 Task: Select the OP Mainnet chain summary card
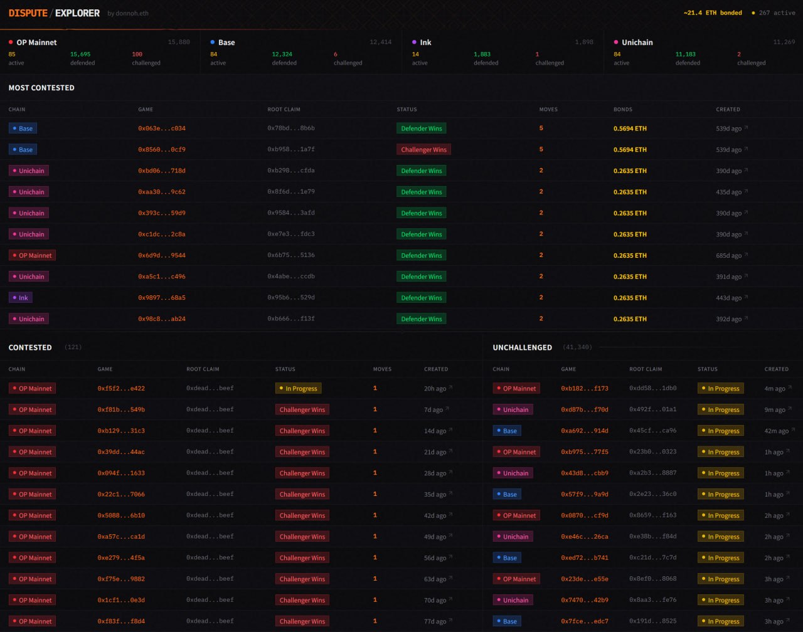[99, 52]
